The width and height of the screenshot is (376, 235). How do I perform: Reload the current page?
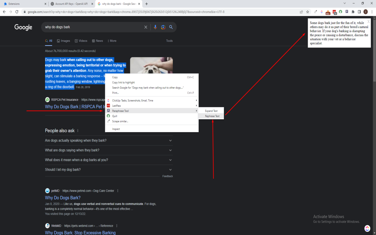(x=17, y=12)
